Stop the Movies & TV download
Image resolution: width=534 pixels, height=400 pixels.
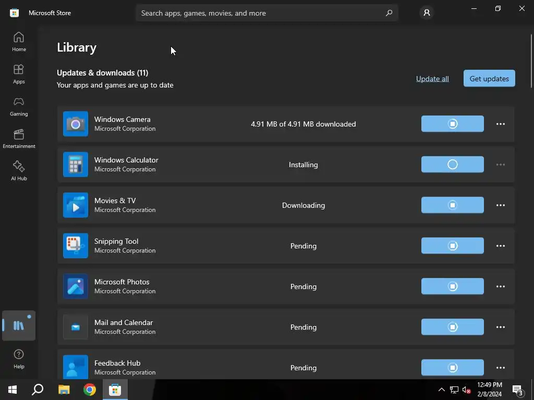[x=452, y=205]
